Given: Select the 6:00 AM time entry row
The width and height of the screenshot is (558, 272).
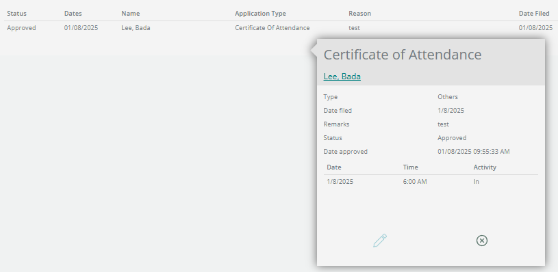Looking at the screenshot, I should coord(431,182).
